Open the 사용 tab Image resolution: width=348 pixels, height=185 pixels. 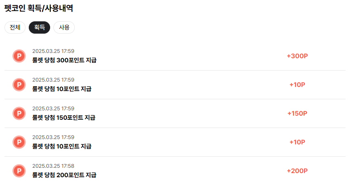click(x=64, y=27)
